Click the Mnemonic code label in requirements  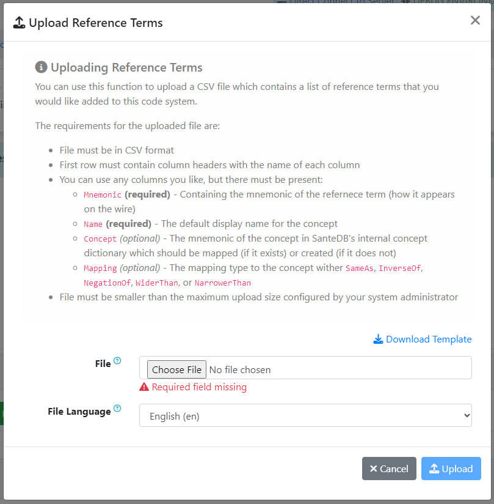pyautogui.click(x=103, y=195)
